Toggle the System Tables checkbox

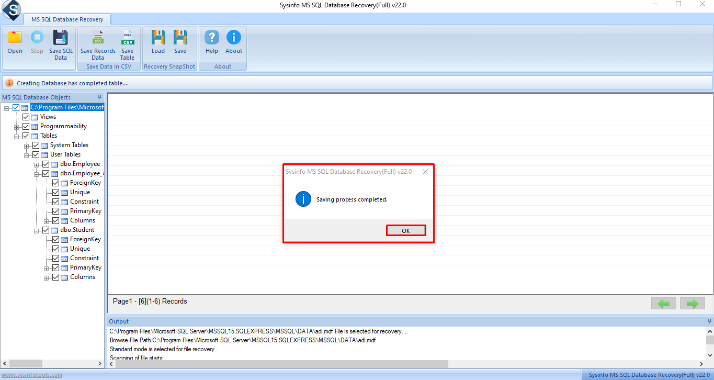click(x=36, y=145)
